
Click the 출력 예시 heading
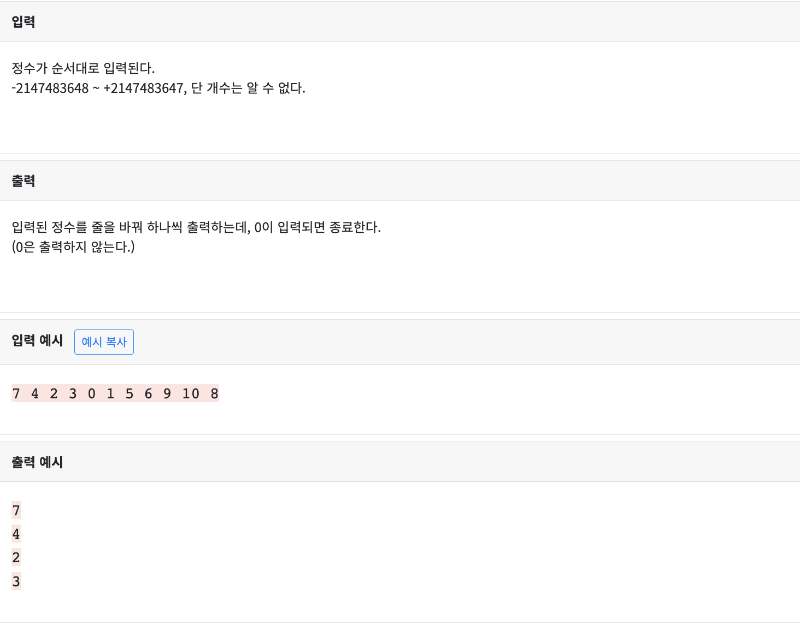click(x=37, y=462)
